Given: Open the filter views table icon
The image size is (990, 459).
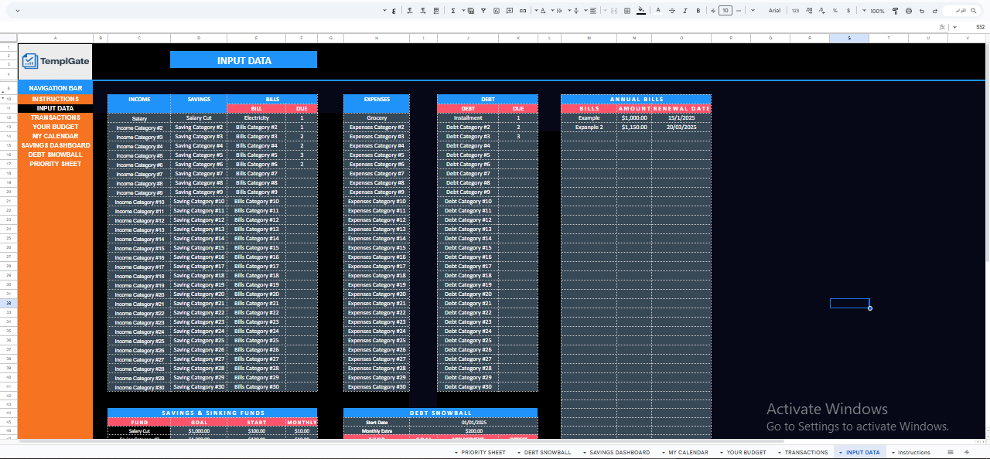Looking at the screenshot, I should (x=470, y=11).
